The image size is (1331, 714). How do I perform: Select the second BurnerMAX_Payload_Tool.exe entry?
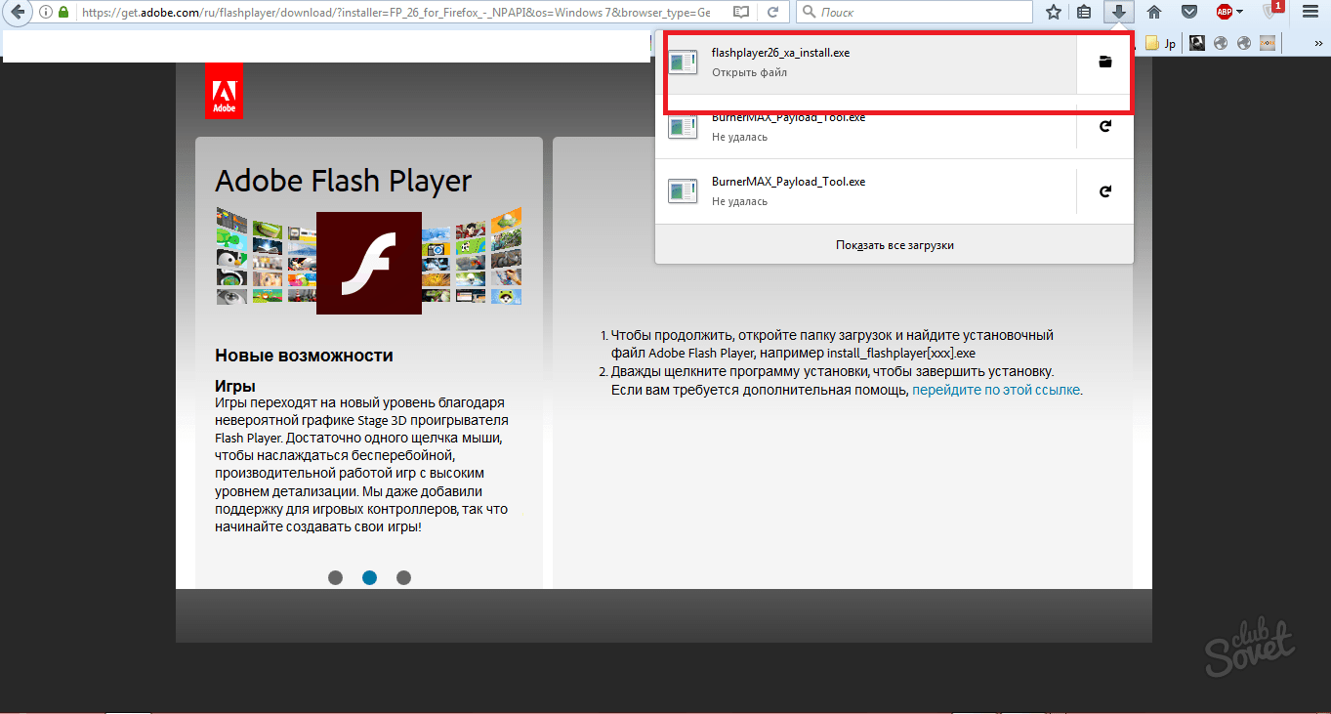[x=865, y=191]
